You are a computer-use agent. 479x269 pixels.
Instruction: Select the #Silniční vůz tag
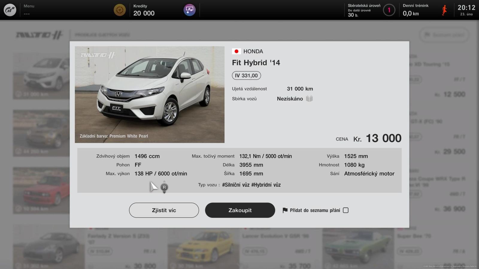click(x=236, y=185)
